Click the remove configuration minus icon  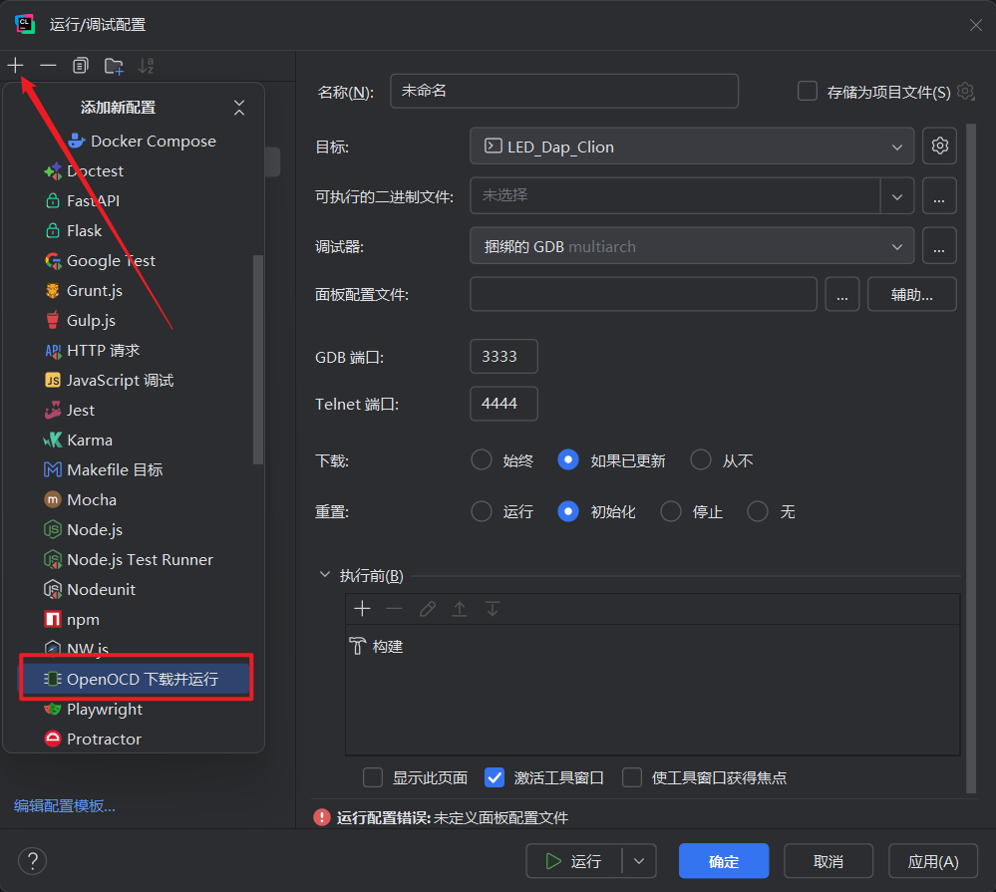[48, 65]
